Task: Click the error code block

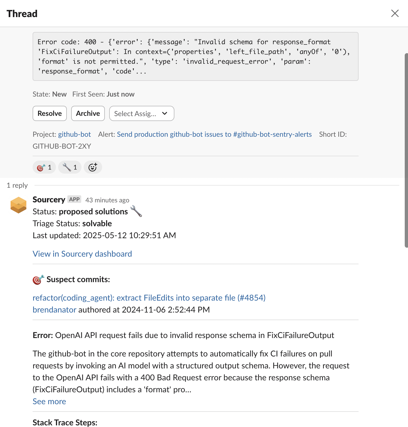Action: click(x=195, y=56)
